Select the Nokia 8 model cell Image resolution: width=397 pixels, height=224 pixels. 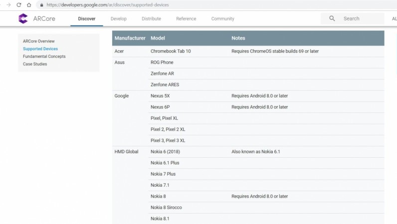click(158, 197)
